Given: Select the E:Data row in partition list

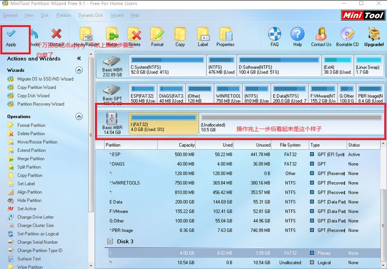Looking at the screenshot, I should 116,202.
